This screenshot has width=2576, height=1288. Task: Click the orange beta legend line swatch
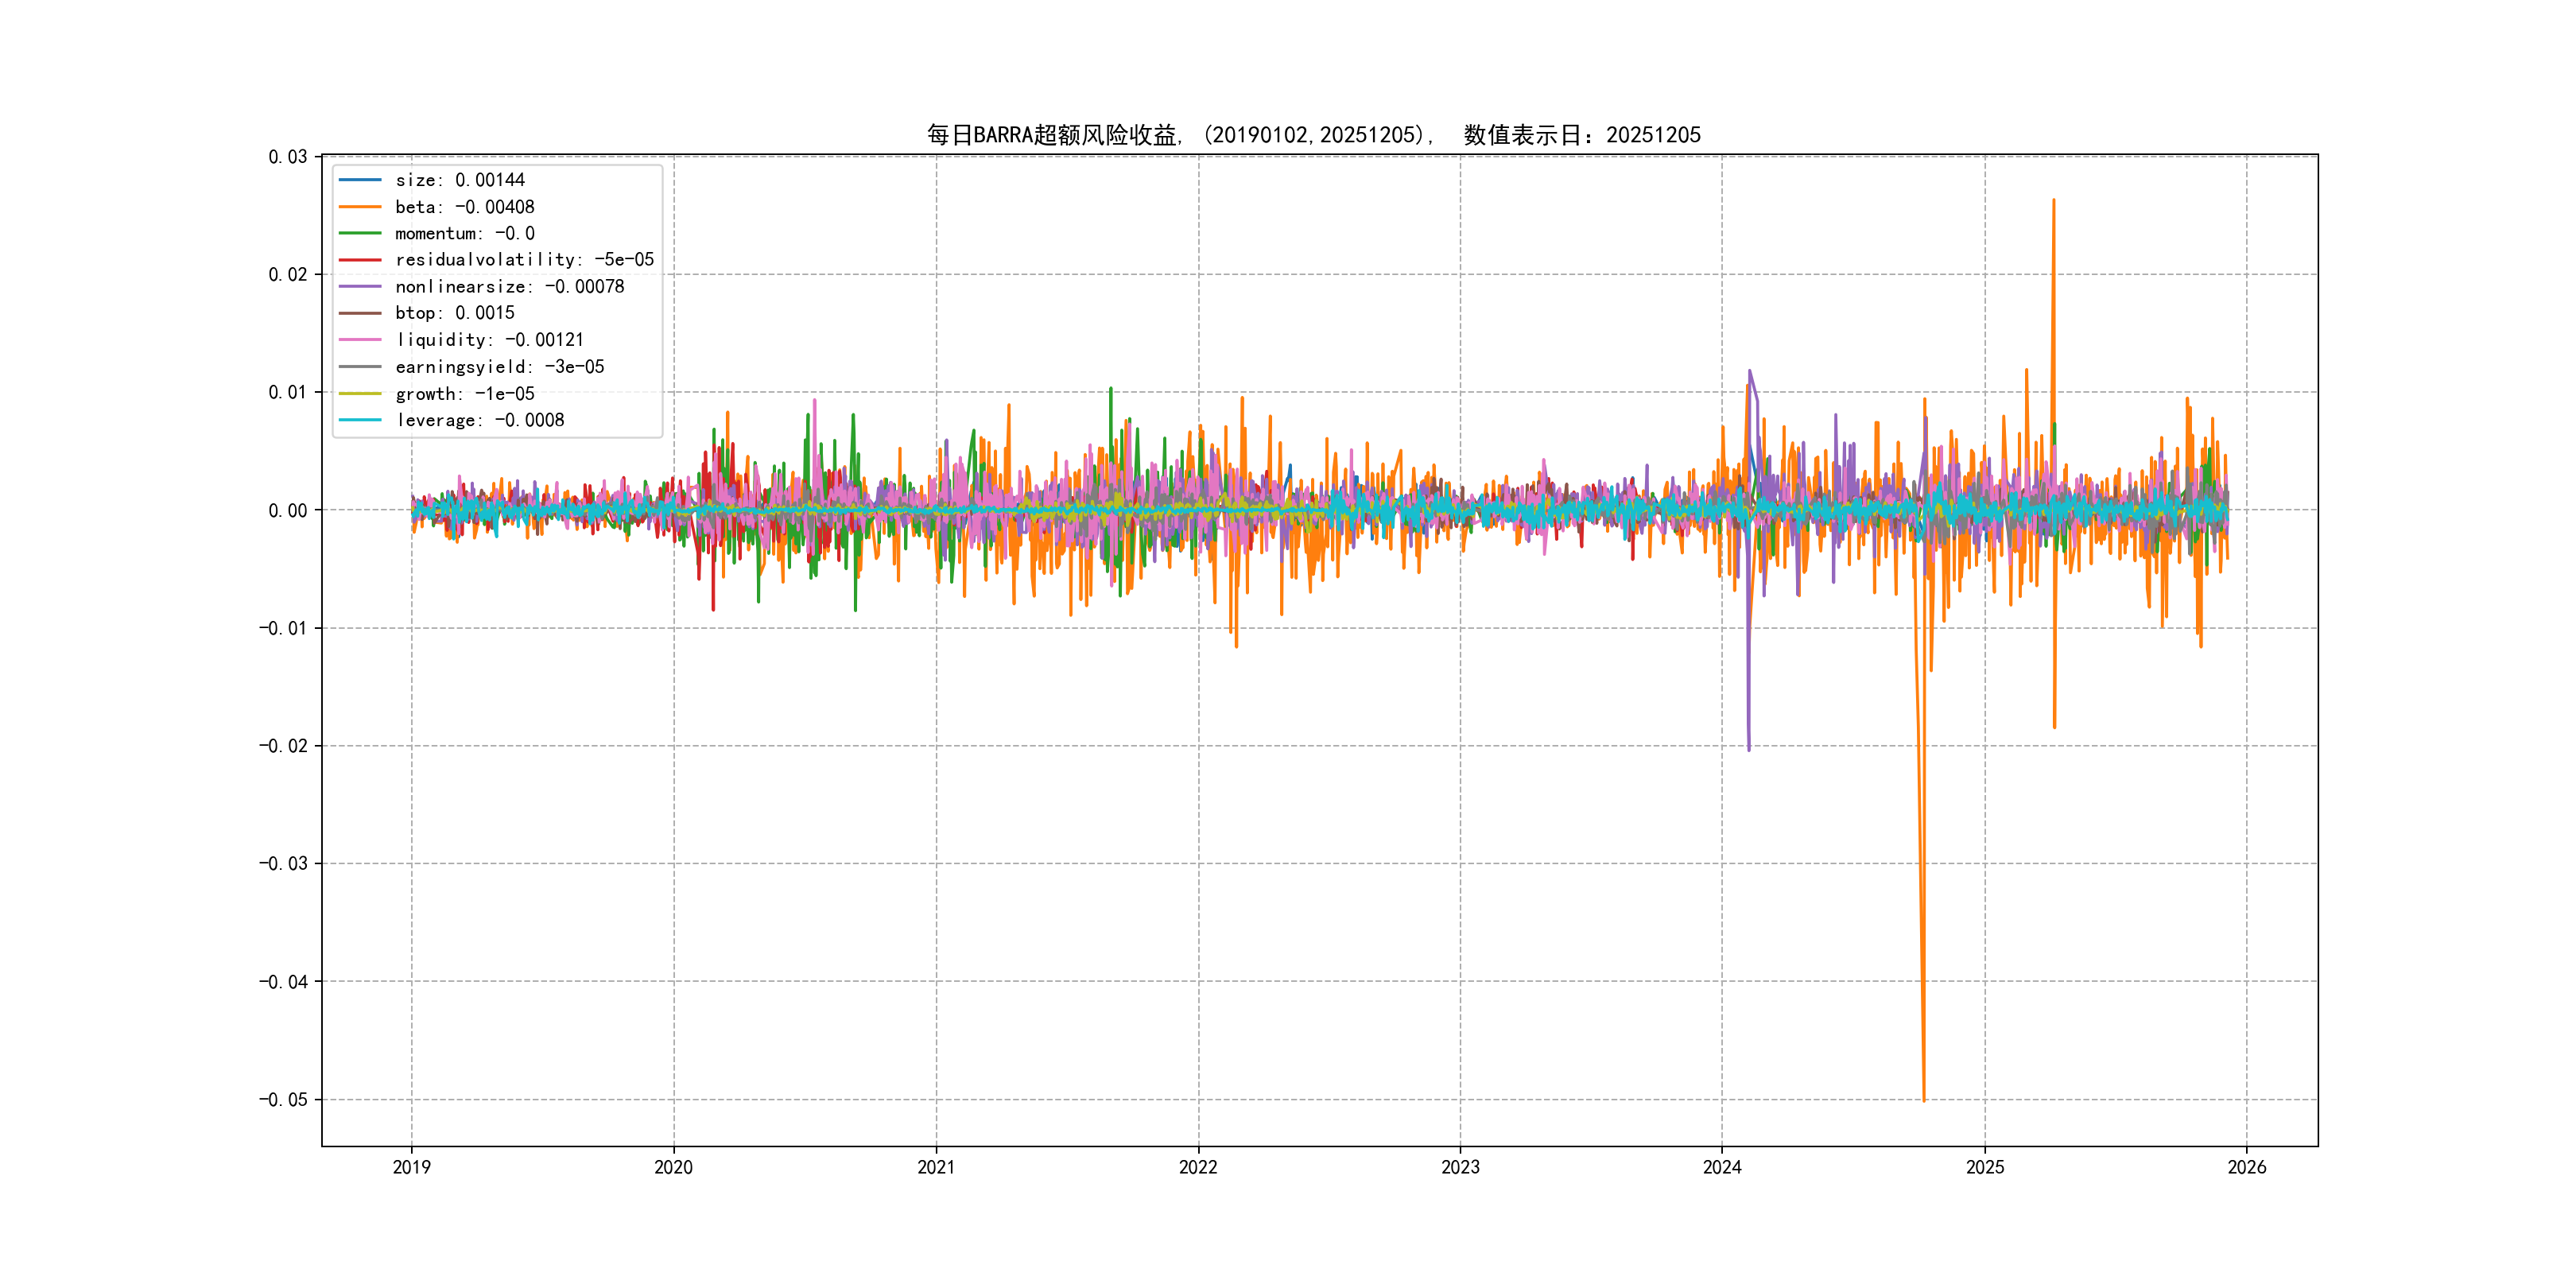pos(360,207)
